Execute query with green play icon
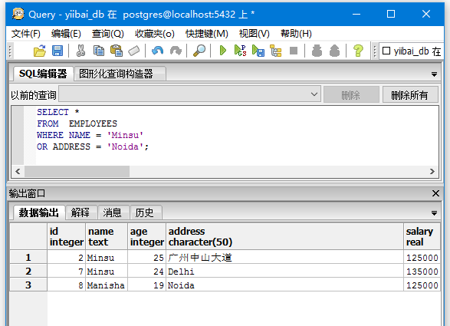This screenshot has height=326, width=450. coord(223,51)
